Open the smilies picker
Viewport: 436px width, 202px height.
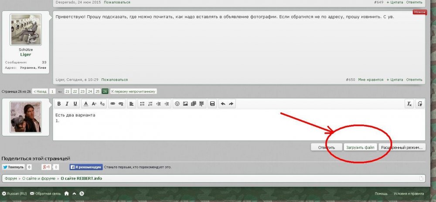(x=177, y=104)
